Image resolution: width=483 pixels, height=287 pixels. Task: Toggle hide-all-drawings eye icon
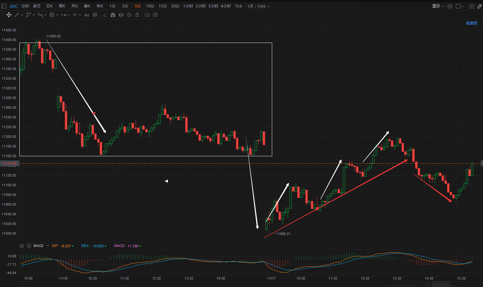[129, 15]
